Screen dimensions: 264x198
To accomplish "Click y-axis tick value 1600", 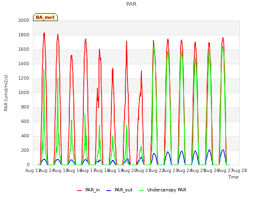I will [x=24, y=49].
